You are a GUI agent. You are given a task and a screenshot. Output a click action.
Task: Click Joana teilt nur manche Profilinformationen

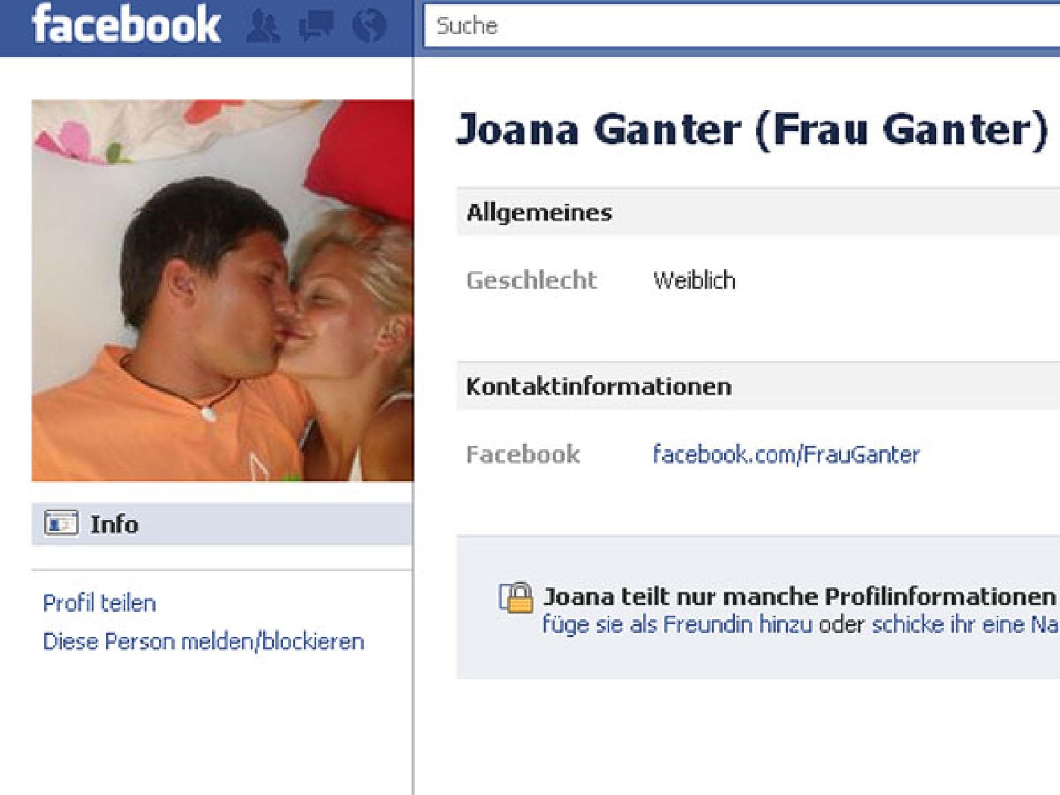(799, 596)
